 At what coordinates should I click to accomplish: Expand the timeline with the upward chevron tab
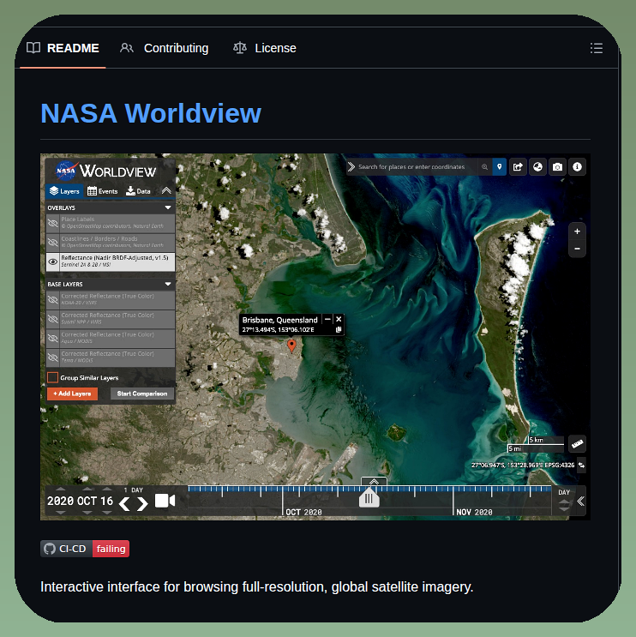374,482
